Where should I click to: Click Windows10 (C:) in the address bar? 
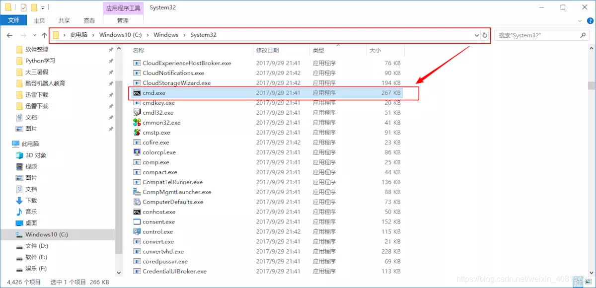(x=120, y=35)
